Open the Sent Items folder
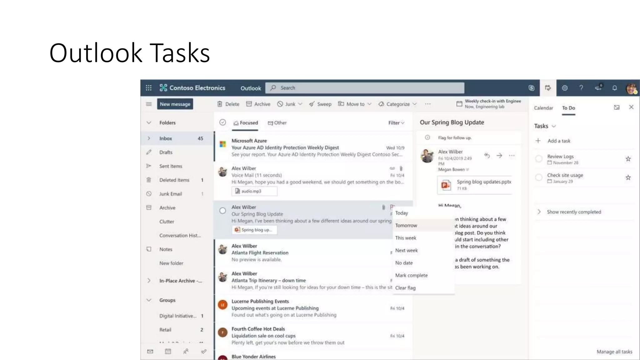640x360 pixels. [177, 166]
